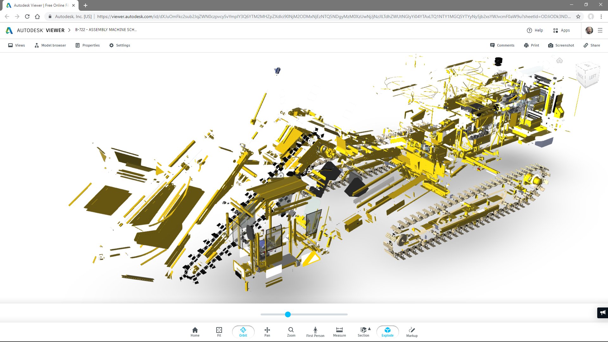The height and width of the screenshot is (342, 608).
Task: Open the Settings menu
Action: tap(120, 45)
